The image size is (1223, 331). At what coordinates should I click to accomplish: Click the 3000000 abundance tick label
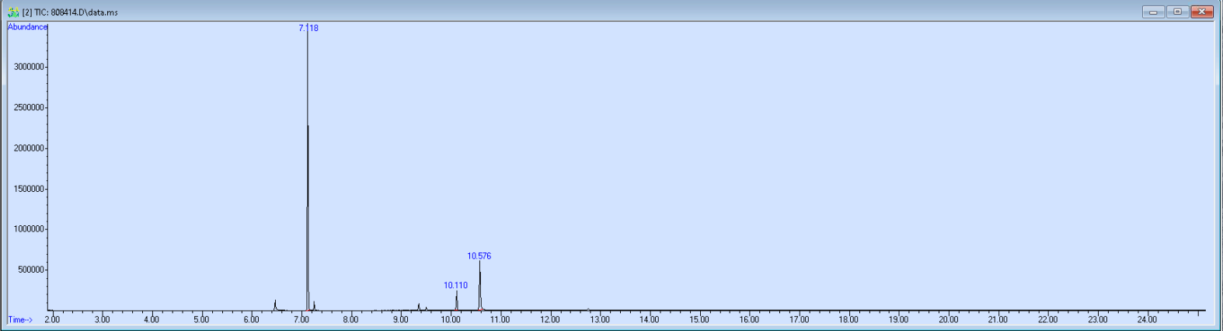(29, 67)
